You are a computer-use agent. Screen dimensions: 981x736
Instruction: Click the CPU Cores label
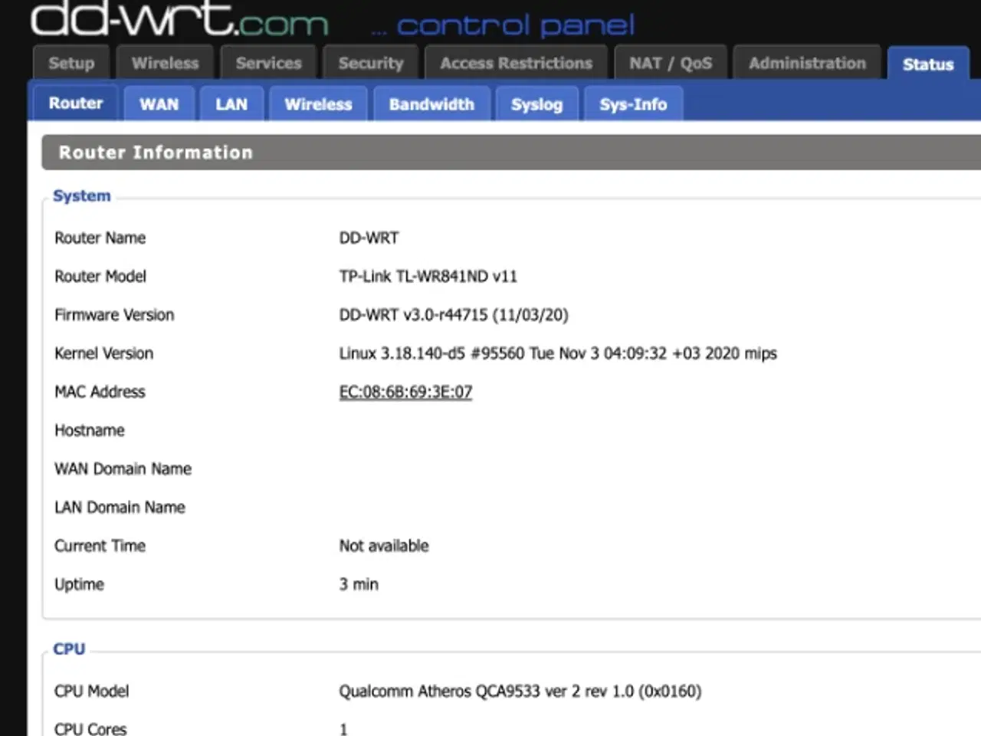90,728
